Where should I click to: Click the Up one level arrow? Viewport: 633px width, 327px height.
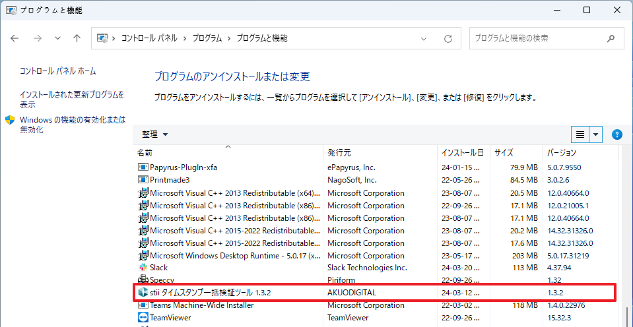coord(77,38)
